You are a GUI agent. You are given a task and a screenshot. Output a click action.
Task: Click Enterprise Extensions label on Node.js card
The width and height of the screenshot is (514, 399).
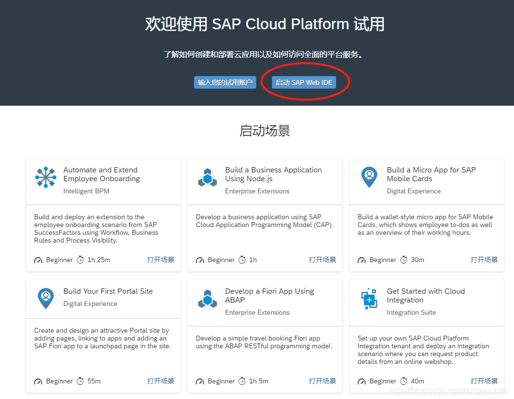click(x=257, y=191)
